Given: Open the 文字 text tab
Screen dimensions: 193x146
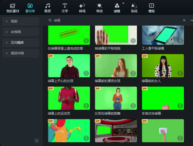Looking at the screenshot, I should (65, 8).
